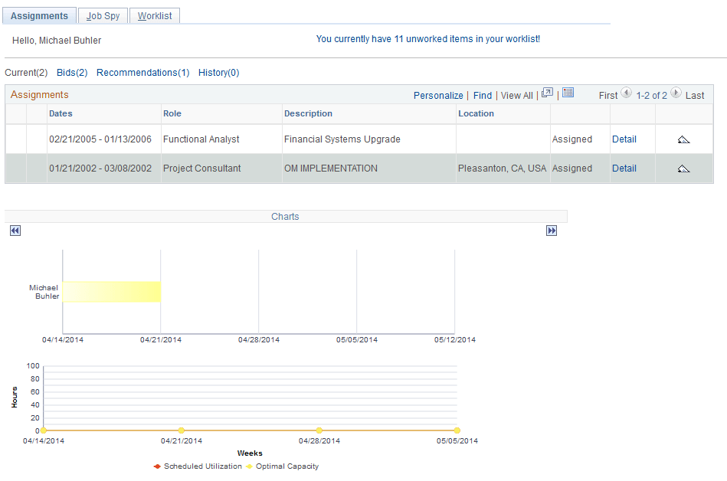This screenshot has width=727, height=481.
Task: Click Assigned status in Project Consultant row
Action: tap(572, 169)
